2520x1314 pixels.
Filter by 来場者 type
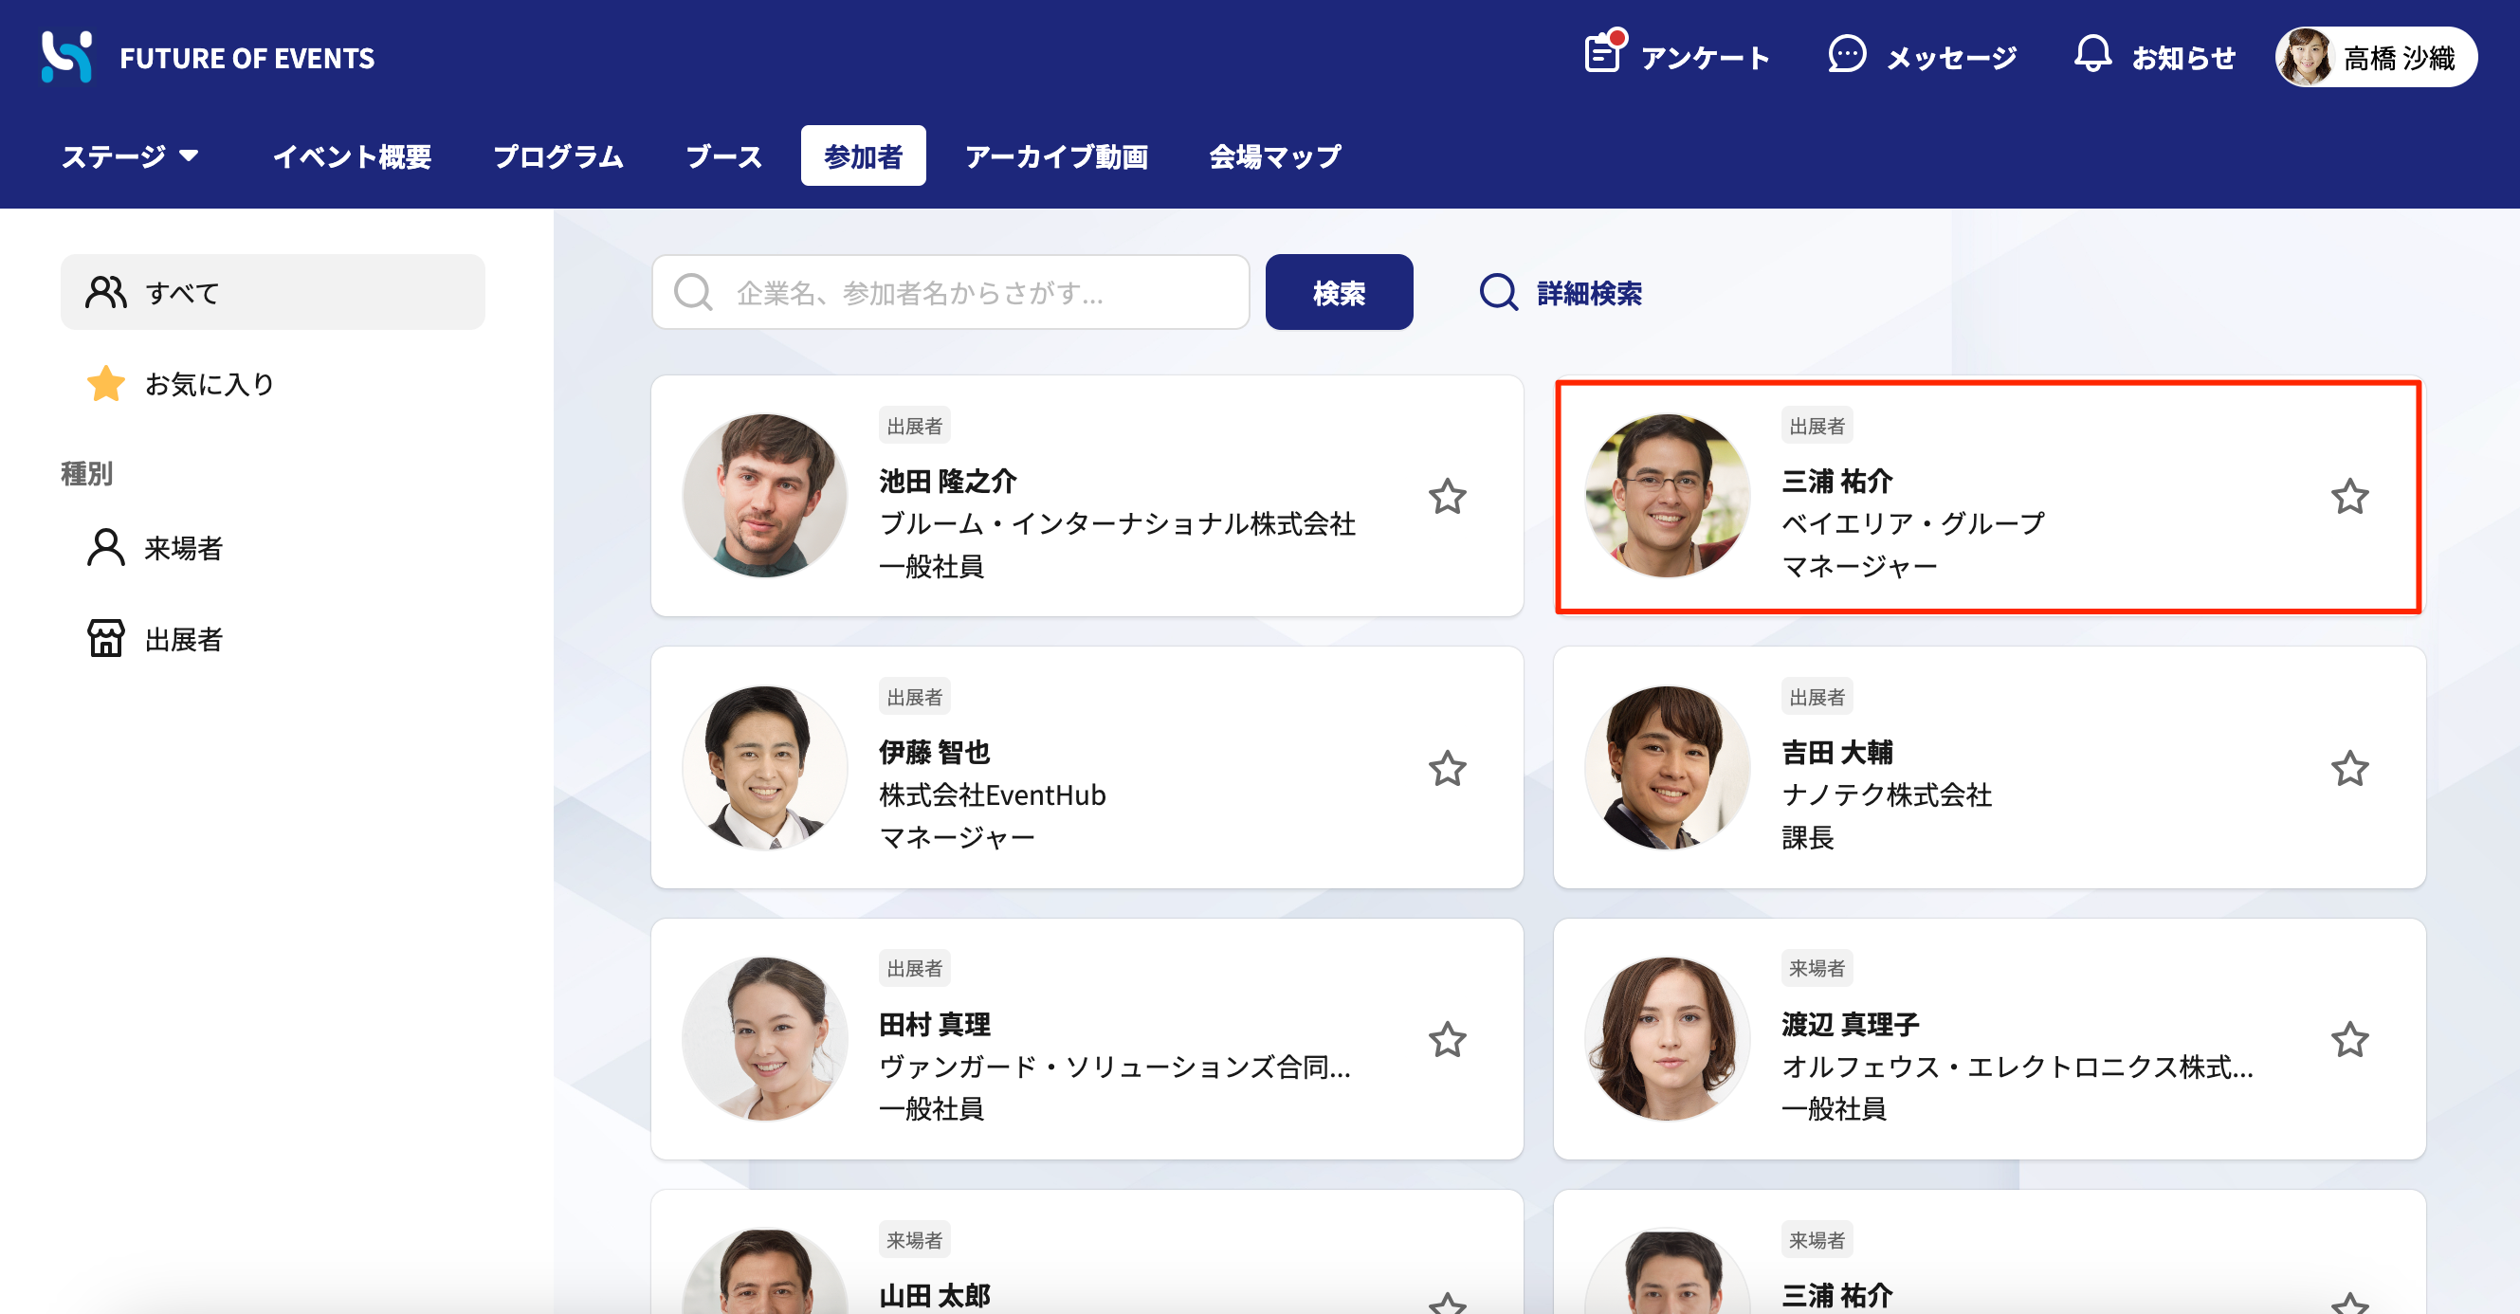272,547
